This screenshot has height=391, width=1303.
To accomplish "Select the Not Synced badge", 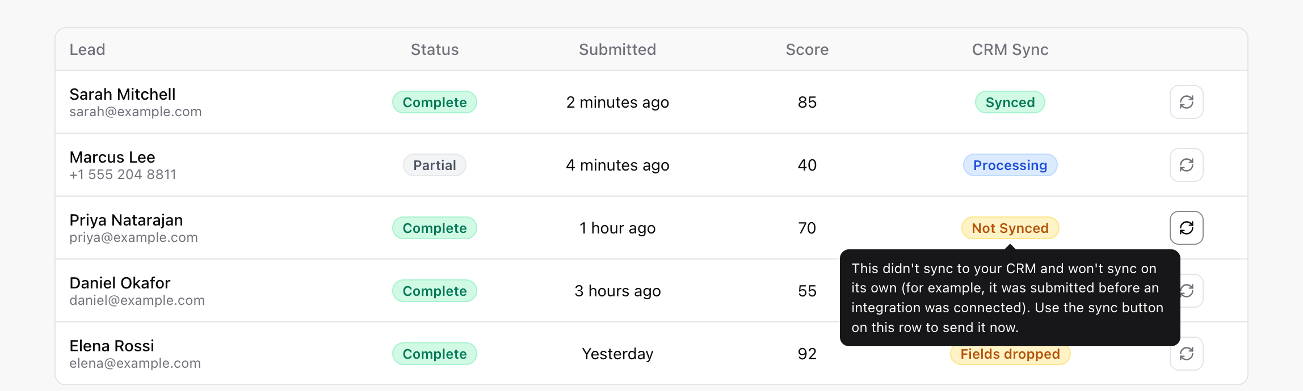I will 1010,228.
